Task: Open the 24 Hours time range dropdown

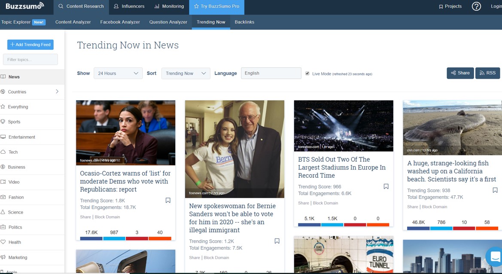Action: pos(118,73)
